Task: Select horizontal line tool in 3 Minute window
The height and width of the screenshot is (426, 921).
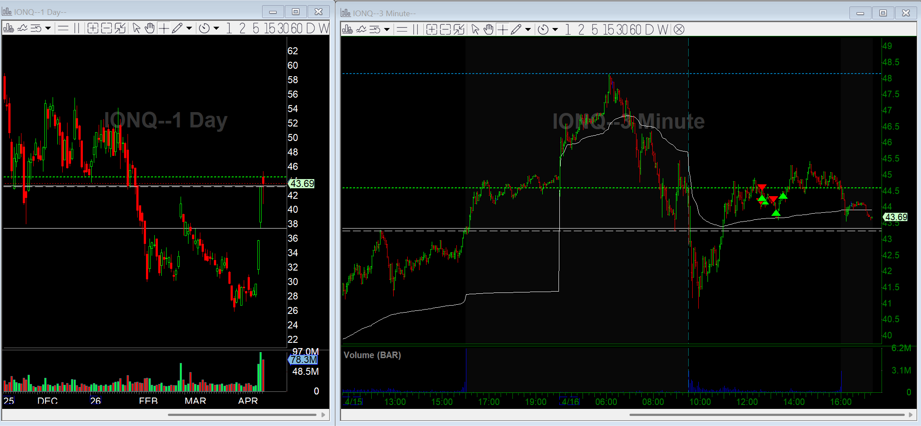Action: (x=402, y=29)
